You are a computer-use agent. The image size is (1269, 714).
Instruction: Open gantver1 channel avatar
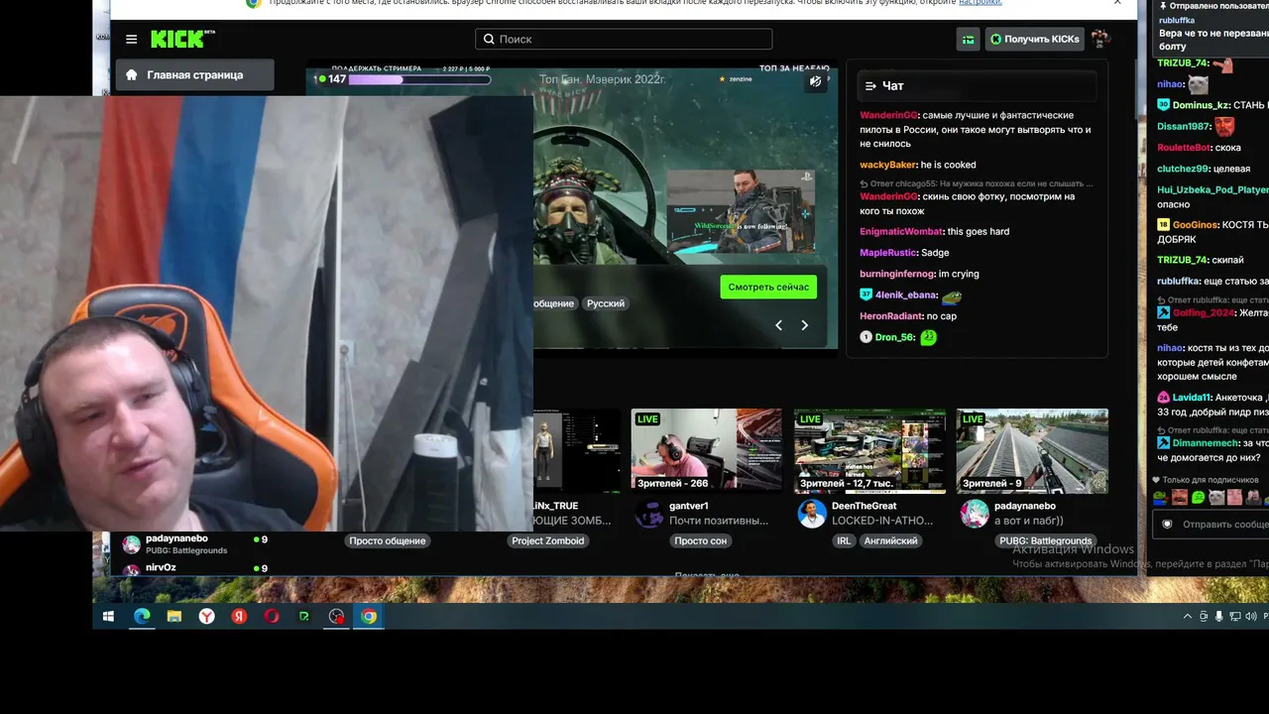[x=649, y=513]
